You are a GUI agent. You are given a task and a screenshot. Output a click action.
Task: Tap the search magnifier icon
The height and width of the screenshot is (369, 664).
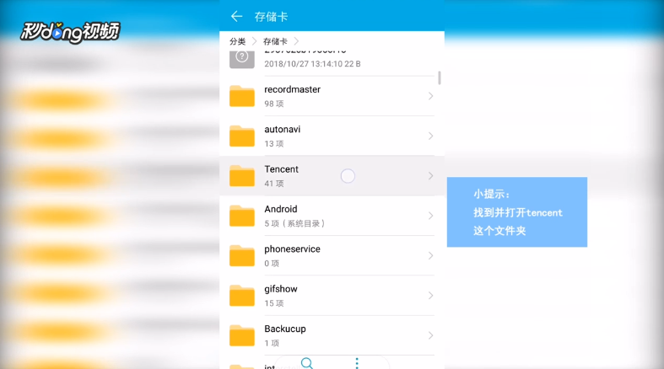tap(307, 363)
